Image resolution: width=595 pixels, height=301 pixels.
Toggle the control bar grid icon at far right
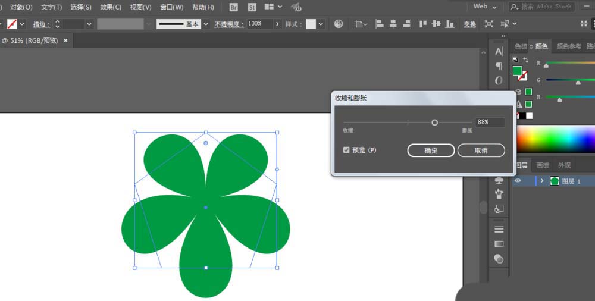pyautogui.click(x=584, y=24)
